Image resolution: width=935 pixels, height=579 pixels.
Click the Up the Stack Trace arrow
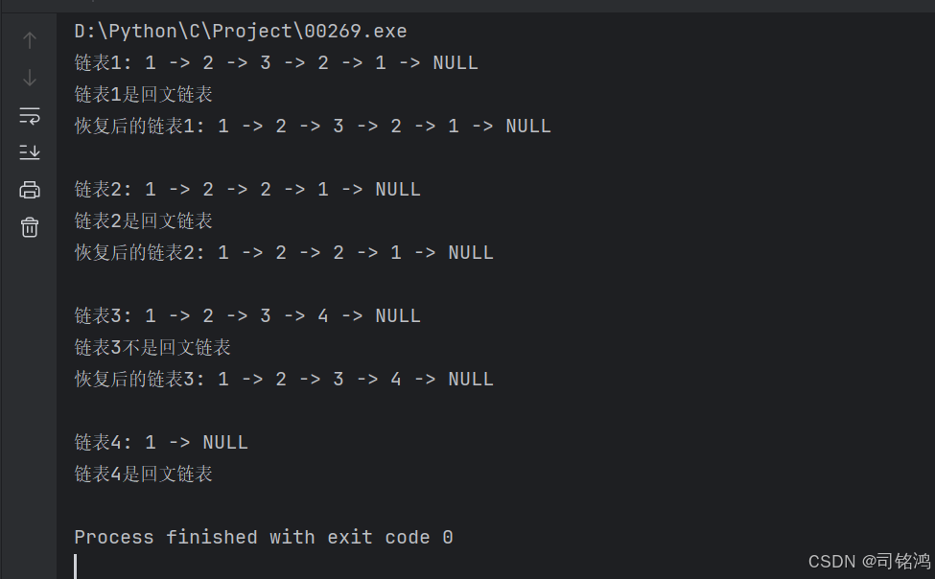[x=29, y=40]
